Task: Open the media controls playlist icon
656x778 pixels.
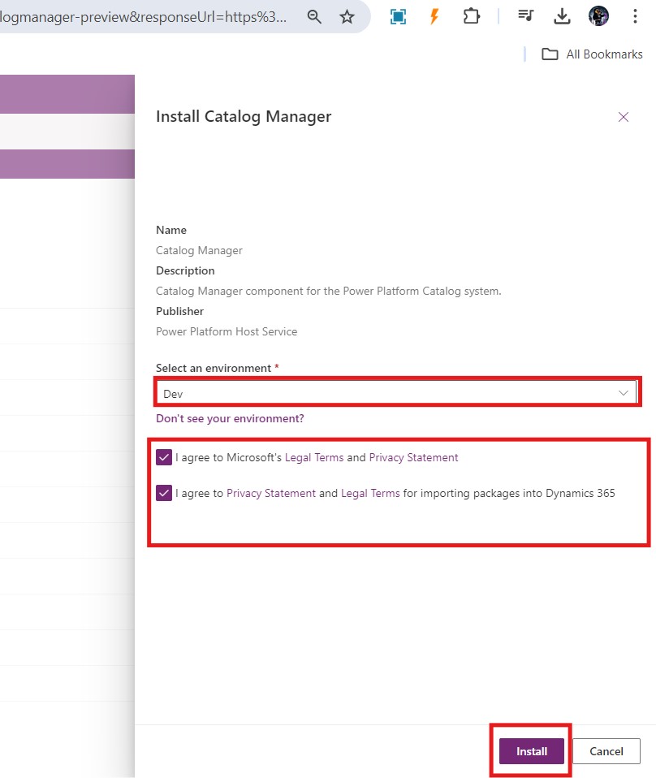Action: [526, 16]
